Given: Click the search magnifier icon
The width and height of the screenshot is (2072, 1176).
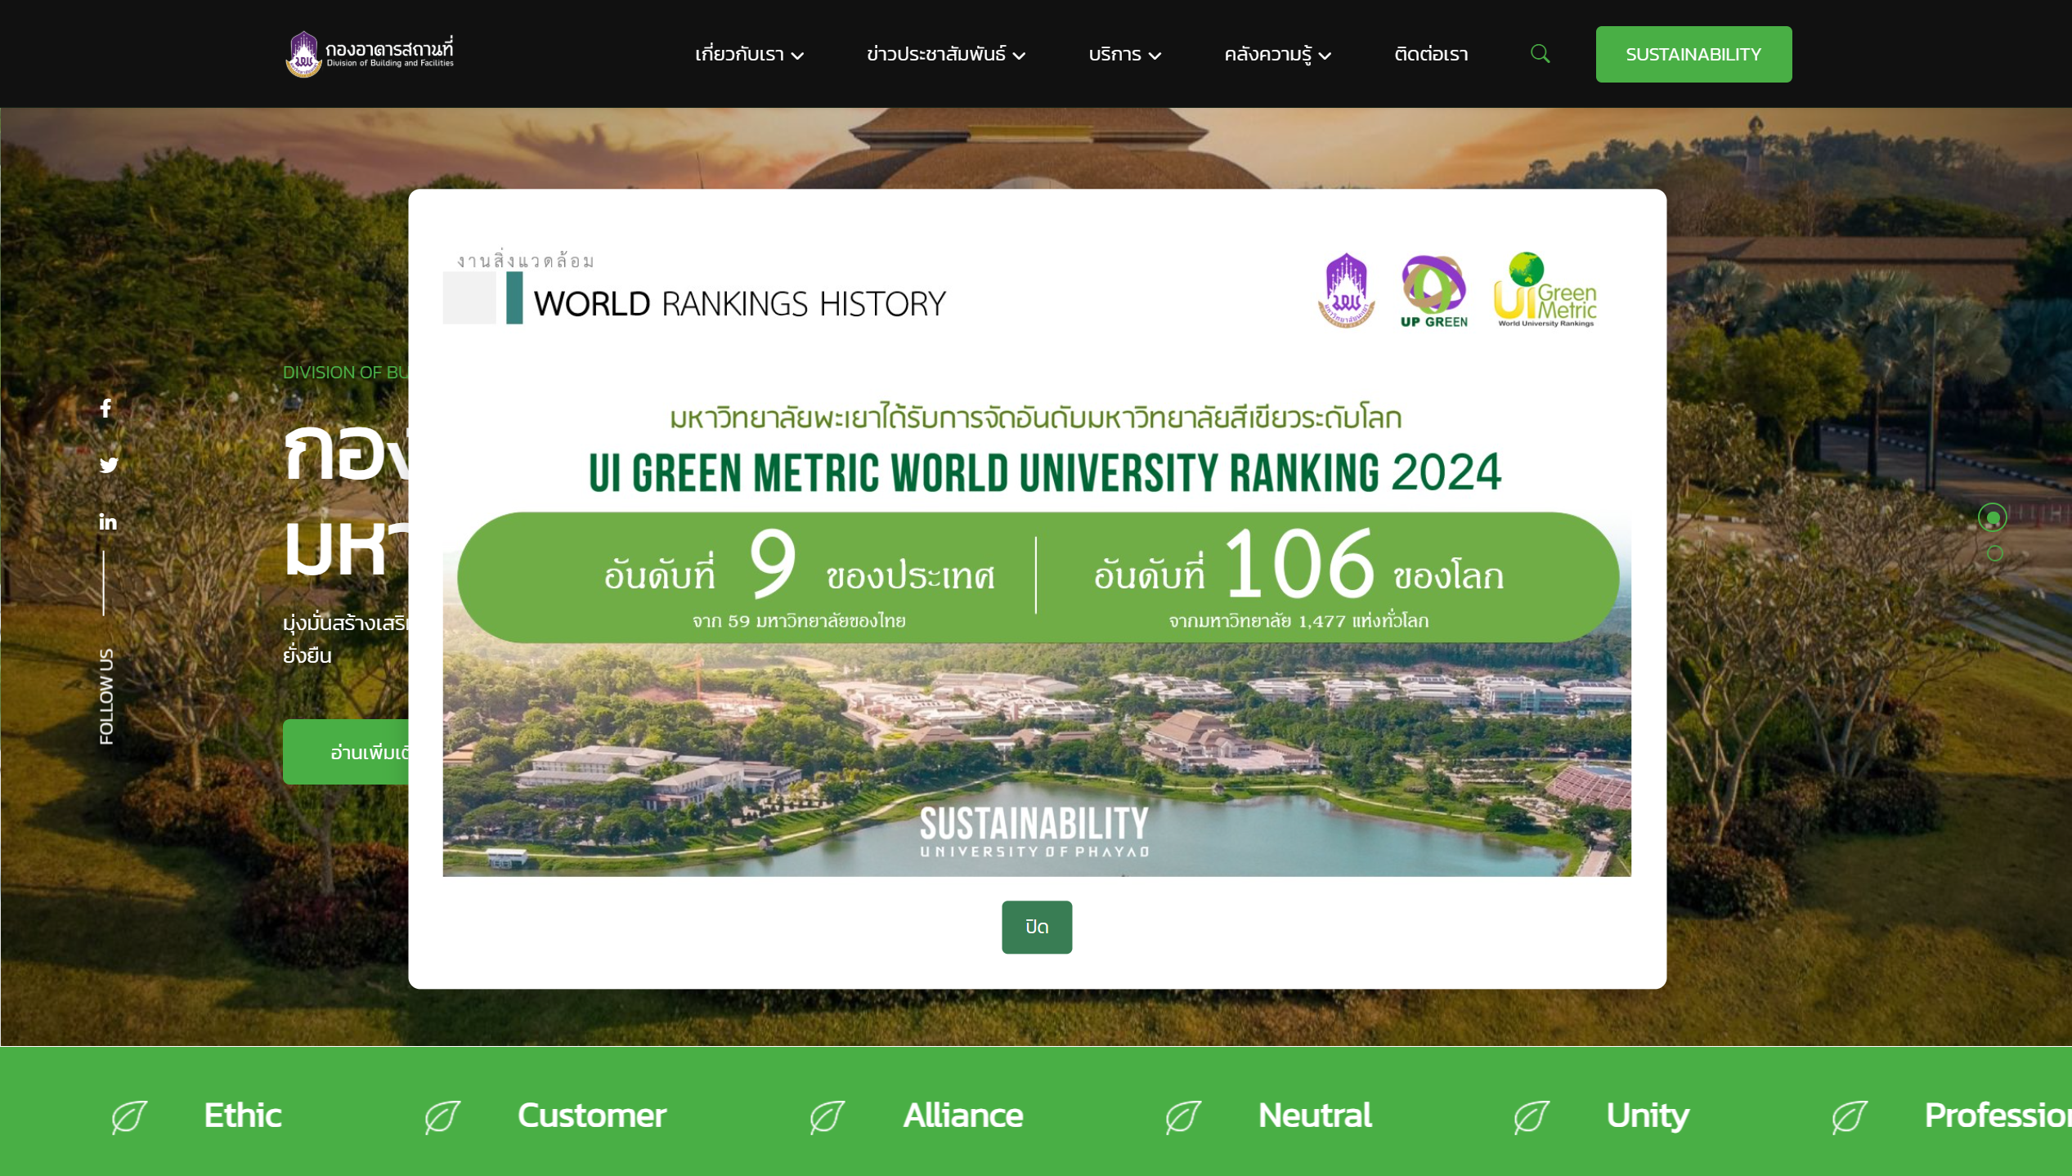Looking at the screenshot, I should 1540,54.
